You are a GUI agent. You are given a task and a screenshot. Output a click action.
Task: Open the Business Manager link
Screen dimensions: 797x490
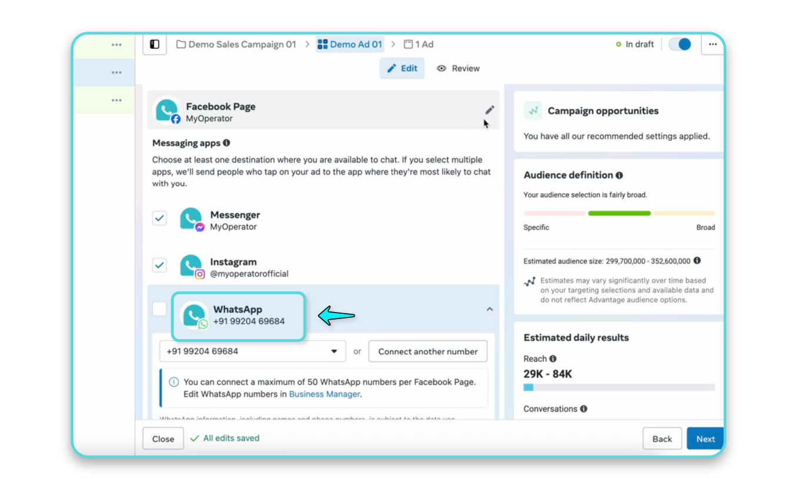pyautogui.click(x=324, y=394)
